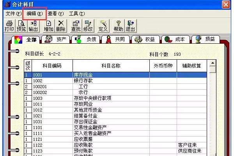Click the 修改 (Modify) toolbar icon
The height and width of the screenshot is (156, 234).
(x=88, y=26)
